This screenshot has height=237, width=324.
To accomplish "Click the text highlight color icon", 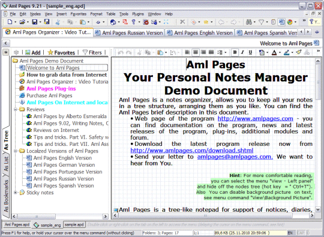I will [x=286, y=52].
